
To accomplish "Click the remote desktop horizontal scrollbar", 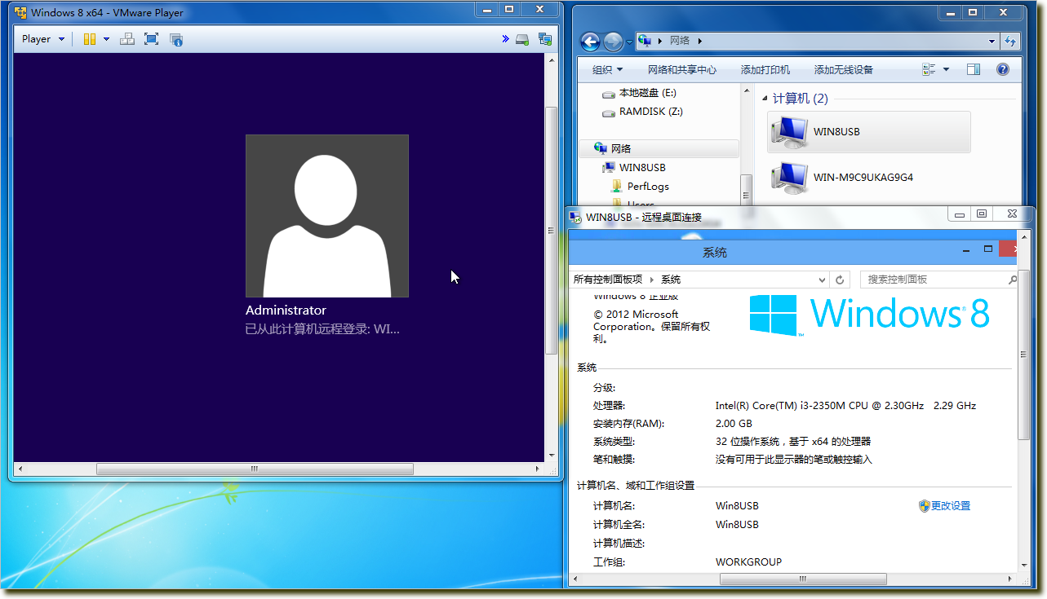I will (x=802, y=579).
